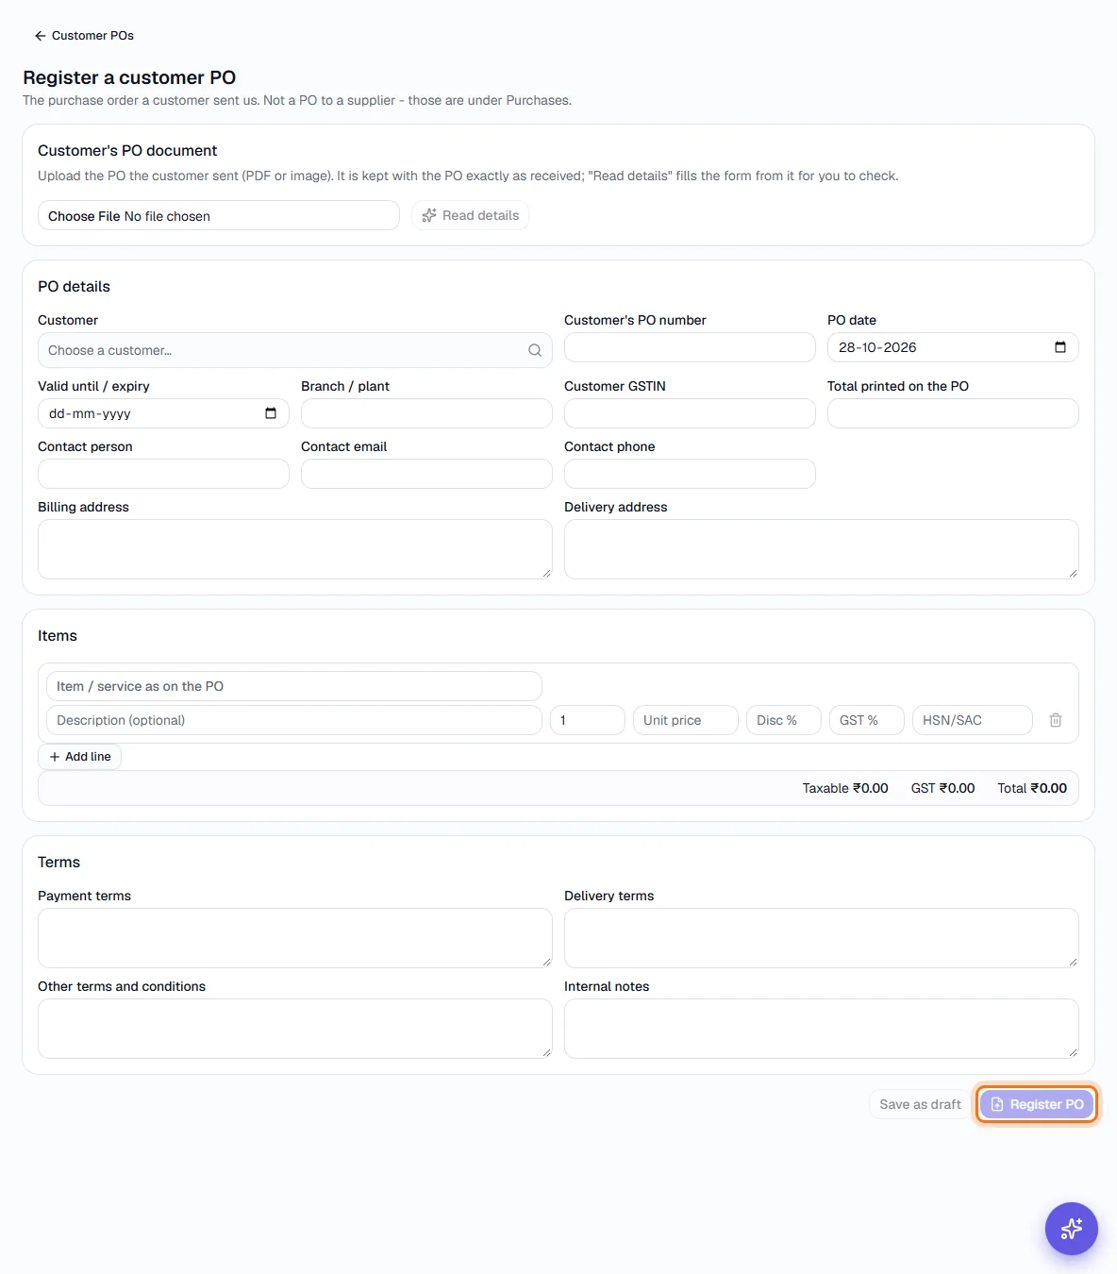Click the GST ₹0.00 summary text
Screen dimensions: 1117x1274
click(942, 788)
